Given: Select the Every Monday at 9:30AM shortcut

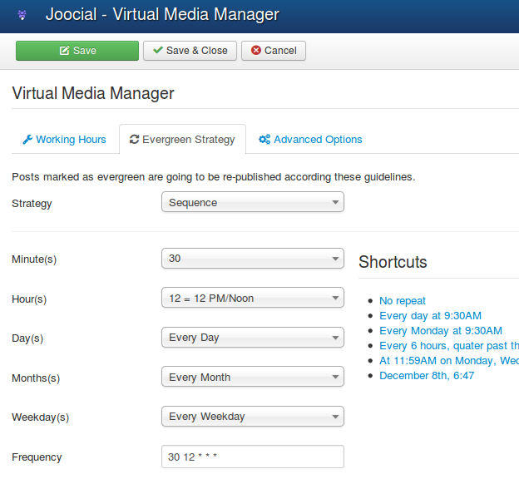Looking at the screenshot, I should coord(440,331).
